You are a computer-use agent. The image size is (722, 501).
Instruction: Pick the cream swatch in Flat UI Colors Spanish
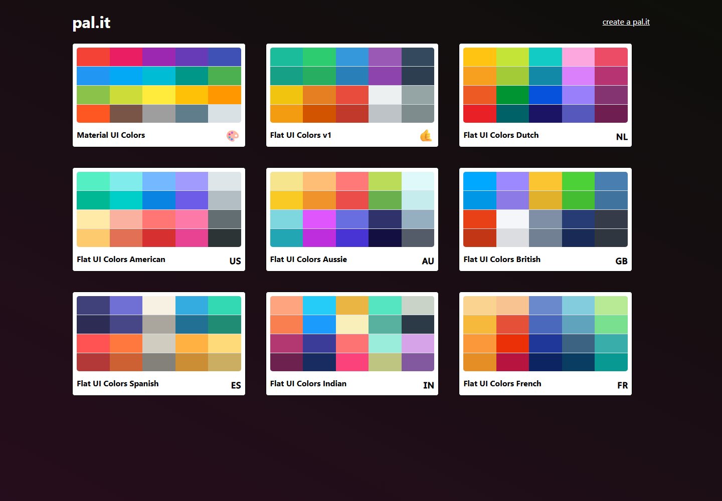click(x=159, y=305)
